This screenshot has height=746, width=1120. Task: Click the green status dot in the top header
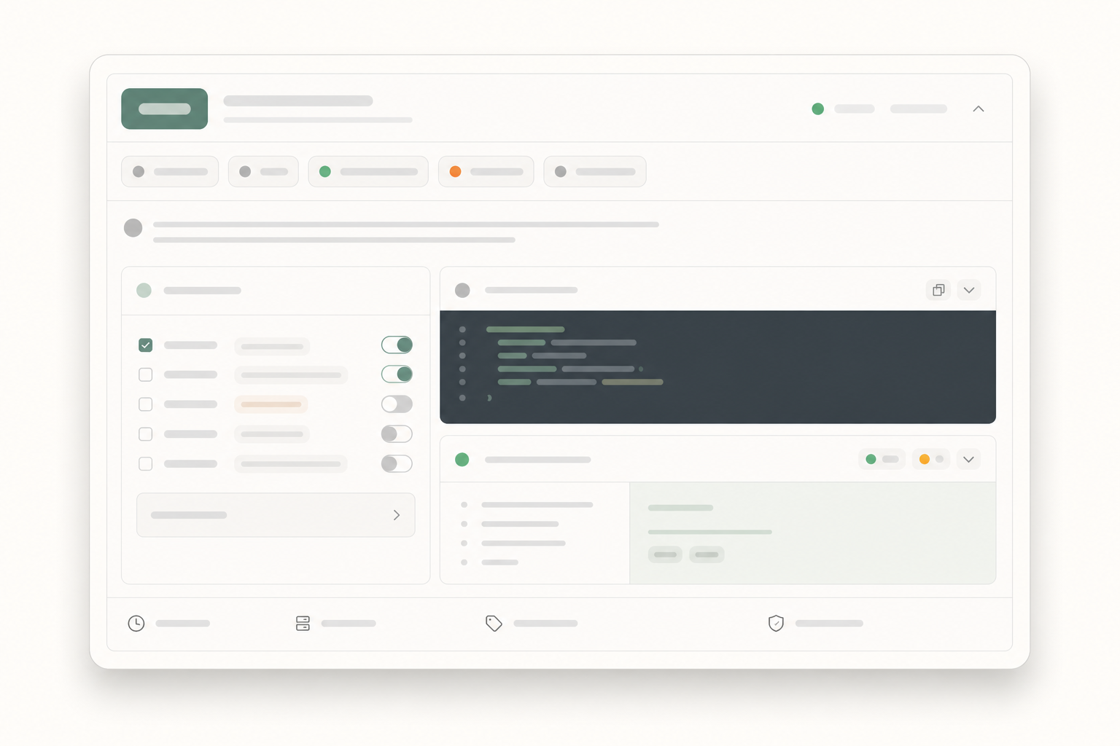(x=818, y=109)
